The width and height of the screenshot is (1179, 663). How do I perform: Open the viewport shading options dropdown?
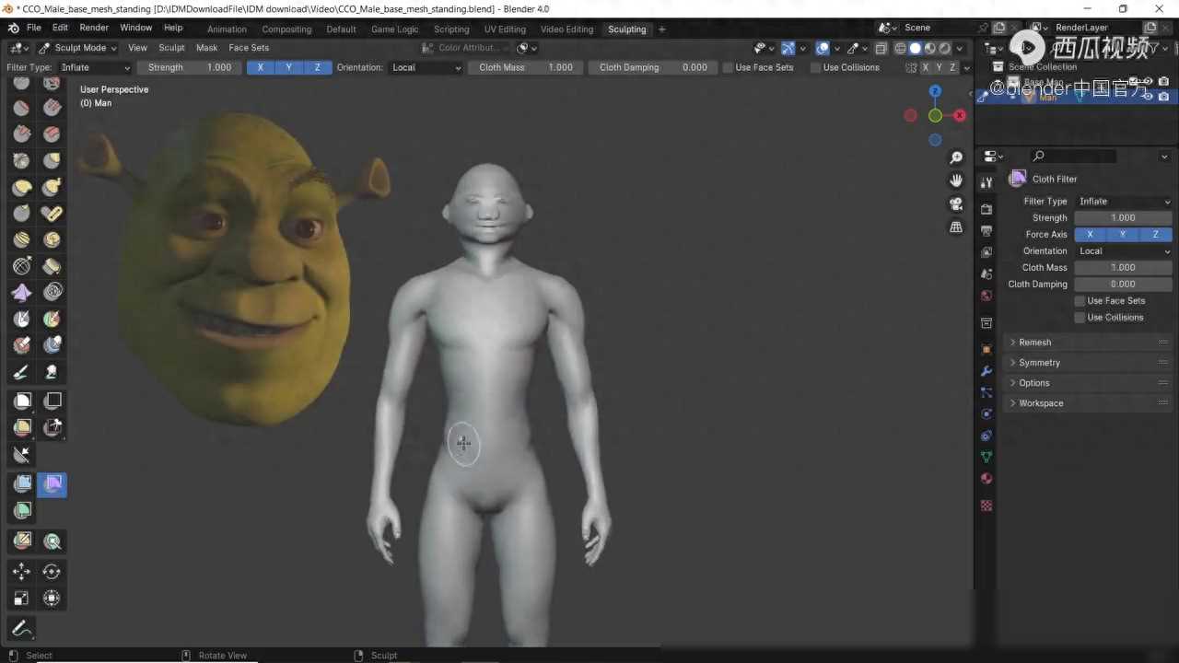pyautogui.click(x=960, y=48)
